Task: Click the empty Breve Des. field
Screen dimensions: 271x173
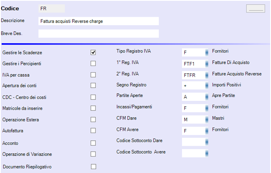Action: click(98, 34)
